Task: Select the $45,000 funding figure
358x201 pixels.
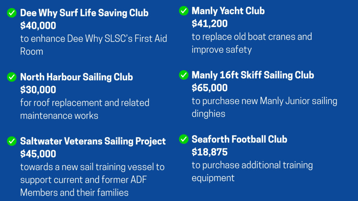Action: coord(38,154)
